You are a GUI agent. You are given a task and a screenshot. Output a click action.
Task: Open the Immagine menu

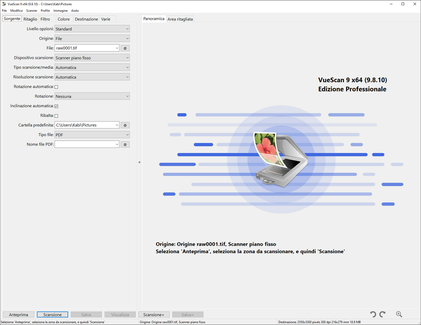[61, 11]
